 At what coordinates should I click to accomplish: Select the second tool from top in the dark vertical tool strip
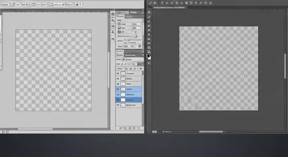click(x=149, y=17)
